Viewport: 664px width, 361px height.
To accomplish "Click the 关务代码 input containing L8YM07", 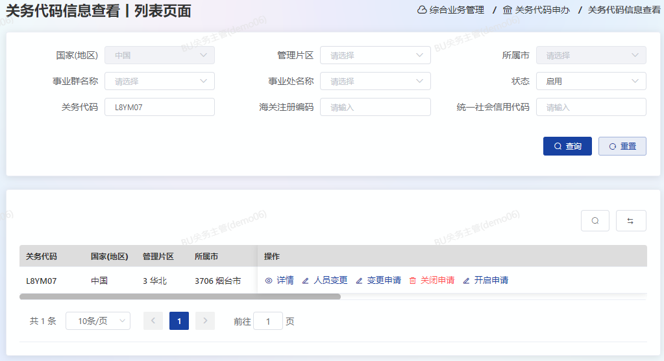I will (x=160, y=107).
